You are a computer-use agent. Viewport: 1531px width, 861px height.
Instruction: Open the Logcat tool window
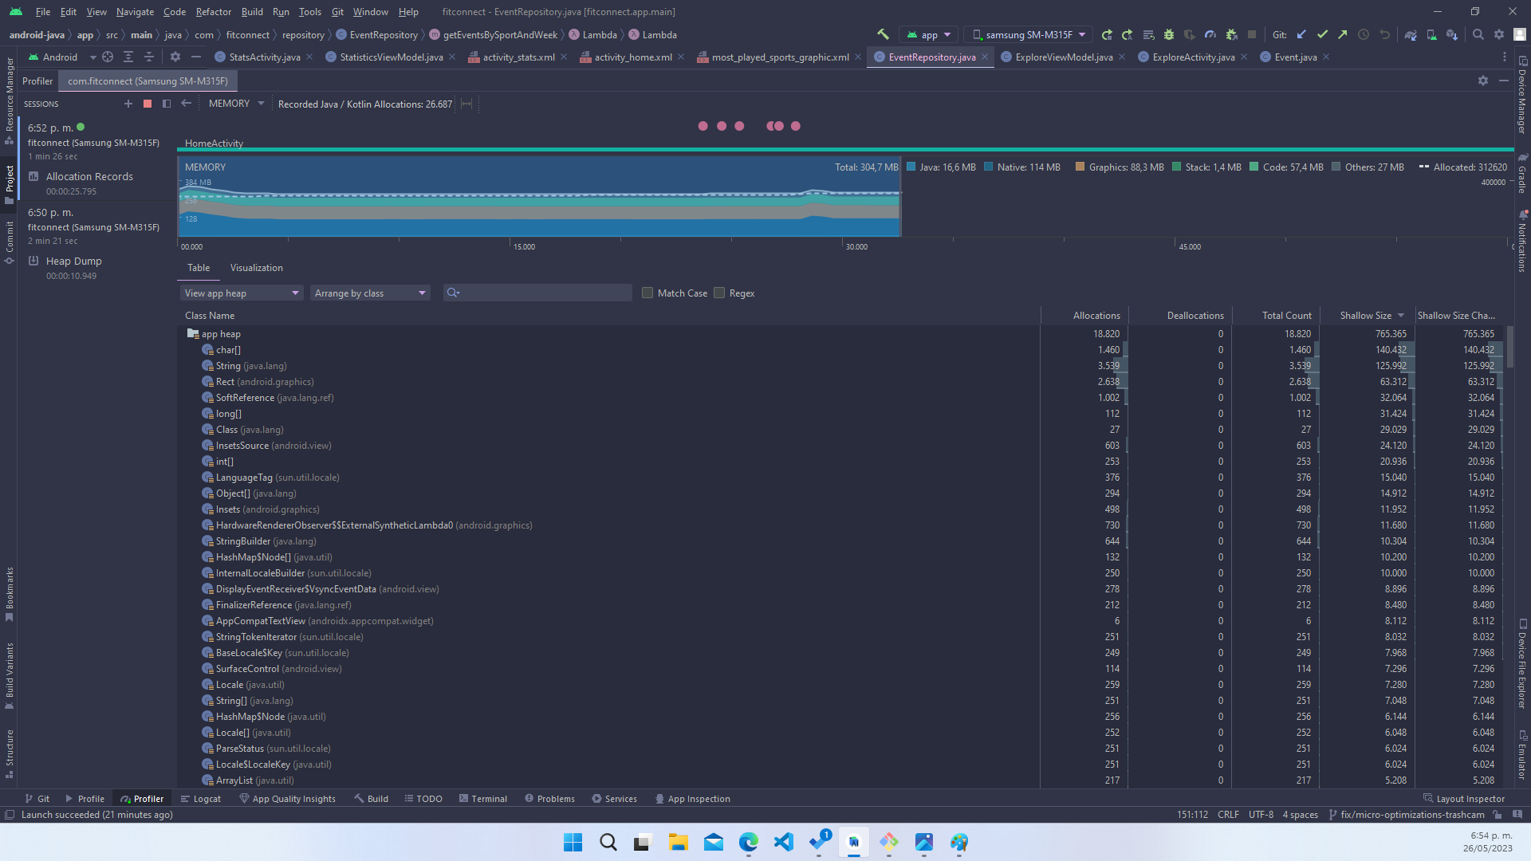pos(201,799)
